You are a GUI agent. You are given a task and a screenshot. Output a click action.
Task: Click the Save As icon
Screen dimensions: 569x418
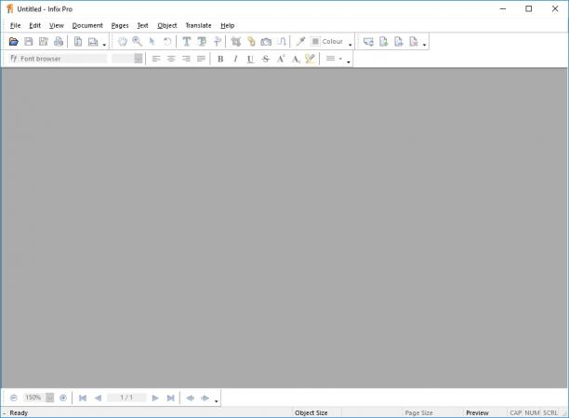coord(44,42)
